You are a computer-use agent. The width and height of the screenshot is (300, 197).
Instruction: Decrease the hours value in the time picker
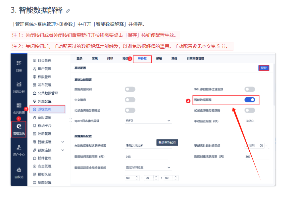coord(137,179)
